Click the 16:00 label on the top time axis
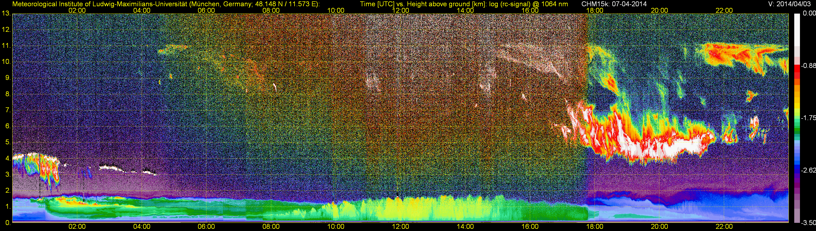 click(530, 10)
